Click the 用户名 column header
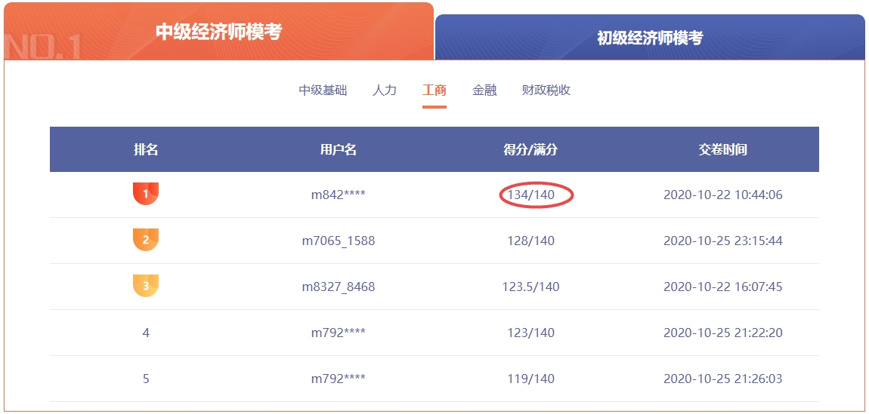The width and height of the screenshot is (869, 414). pos(338,149)
